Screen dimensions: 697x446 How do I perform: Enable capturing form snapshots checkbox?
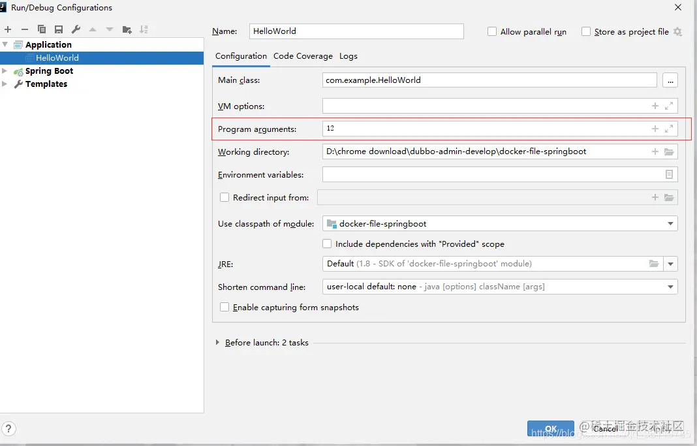pos(225,308)
